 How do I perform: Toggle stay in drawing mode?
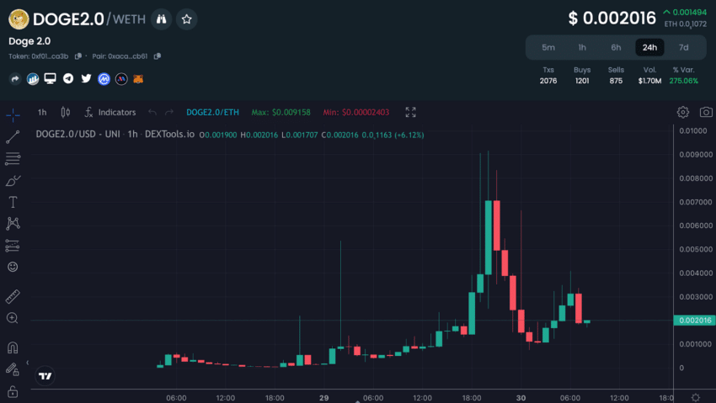coord(13,369)
